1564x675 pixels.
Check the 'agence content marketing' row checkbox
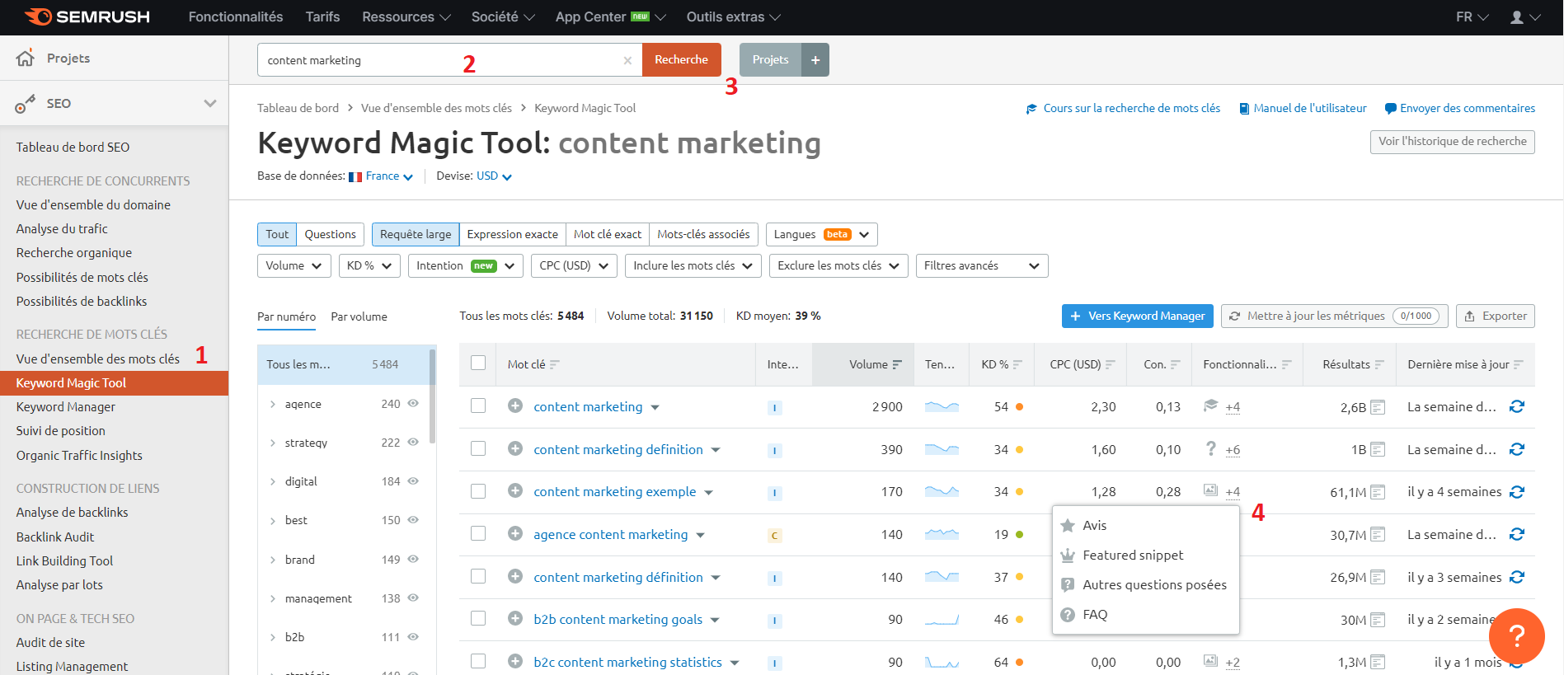tap(478, 533)
